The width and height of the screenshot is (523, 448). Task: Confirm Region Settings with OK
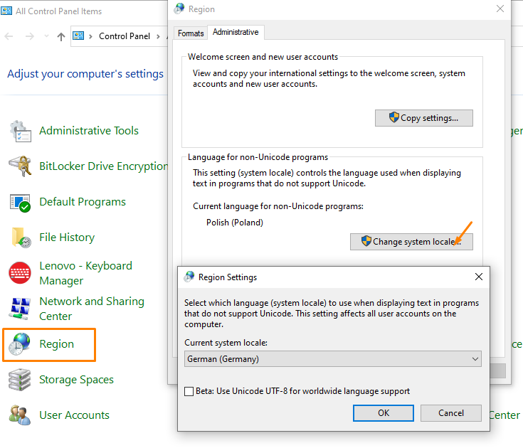pos(384,413)
